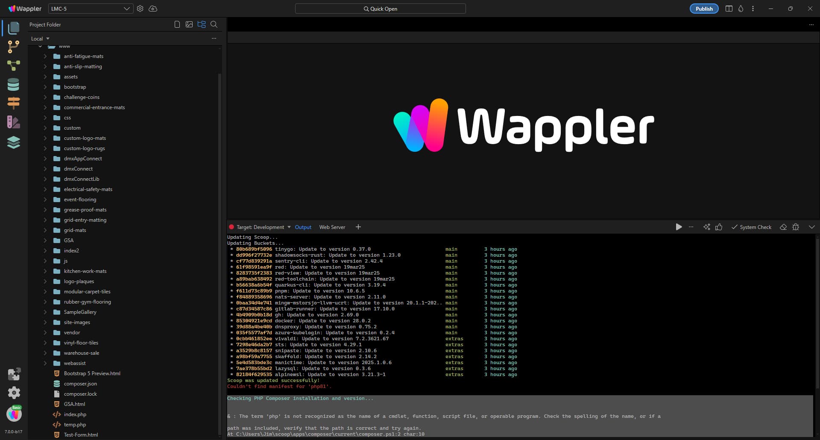Expand the bootstrap folder
820x440 pixels.
point(45,87)
